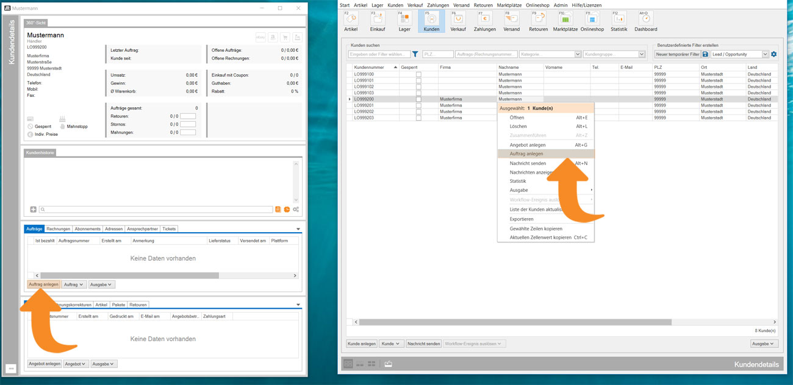Open filter settings gear icon
The height and width of the screenshot is (385, 793).
[x=773, y=54]
